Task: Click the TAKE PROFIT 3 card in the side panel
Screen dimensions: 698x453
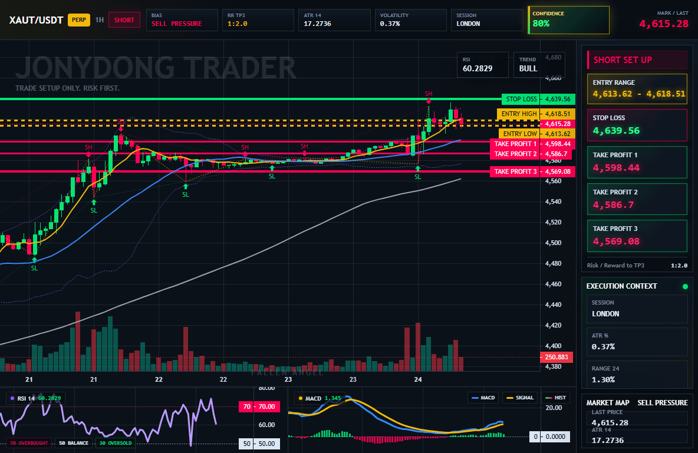Action: (637, 236)
